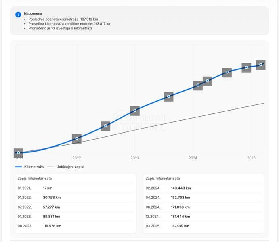Click the 2023 label on the x-axis

pos(135,158)
